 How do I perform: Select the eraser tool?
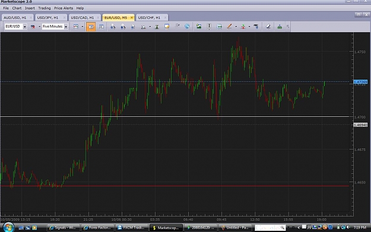click(268, 27)
